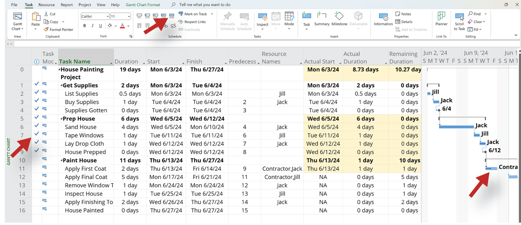Activate the Format Painter
521x225 pixels.
(59, 29)
